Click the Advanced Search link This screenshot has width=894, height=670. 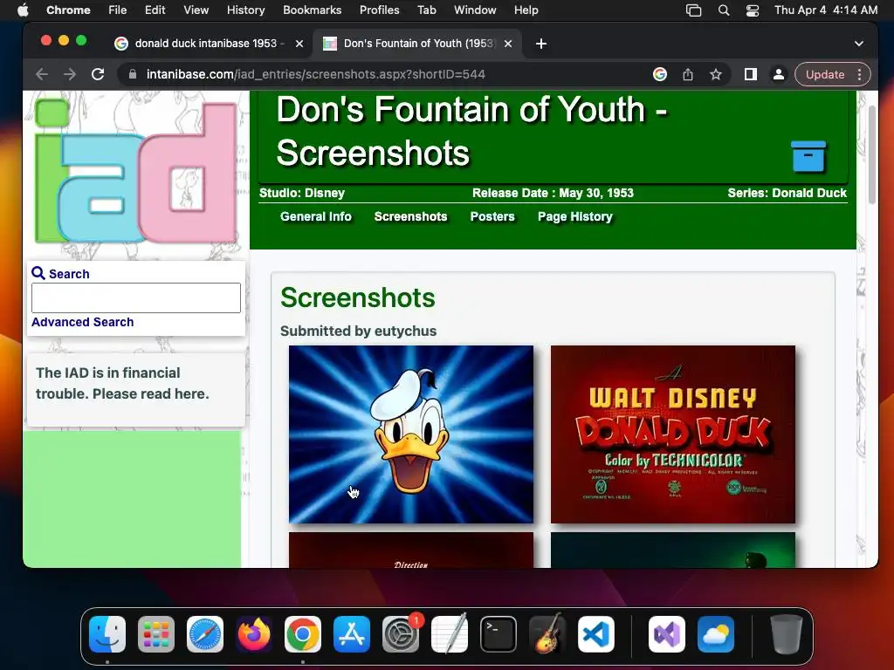(83, 322)
